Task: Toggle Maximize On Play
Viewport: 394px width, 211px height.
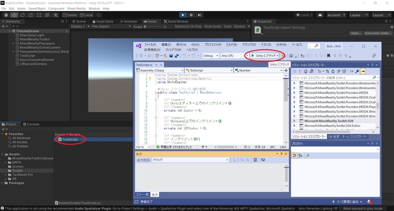Action: [x=188, y=27]
